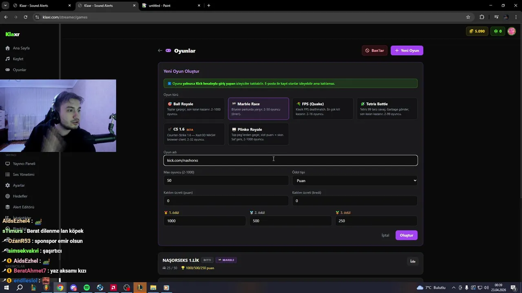
Task: Open the tab search dropdown
Action: [x=5, y=6]
